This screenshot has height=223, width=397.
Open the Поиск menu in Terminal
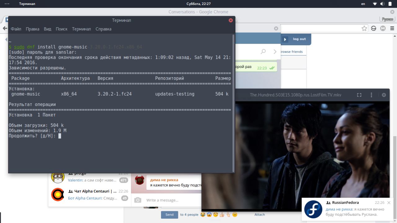pos(61,29)
